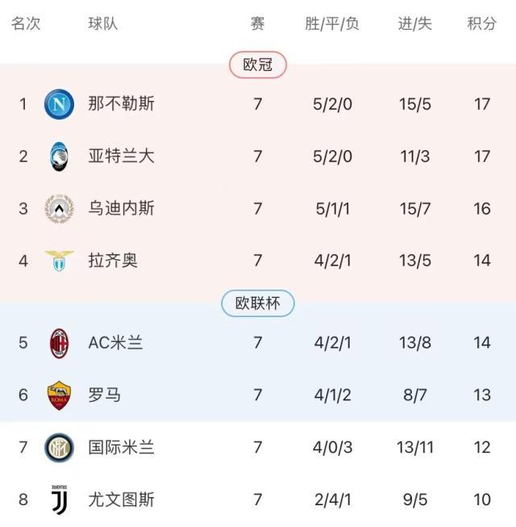The height and width of the screenshot is (527, 516).
Task: Open the 那不勒斯 team name
Action: [x=122, y=104]
